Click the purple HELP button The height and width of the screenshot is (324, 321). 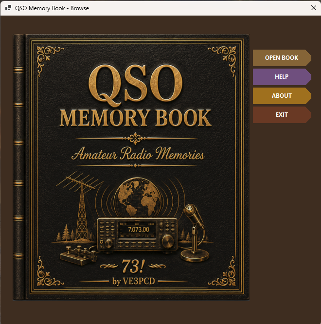click(282, 77)
